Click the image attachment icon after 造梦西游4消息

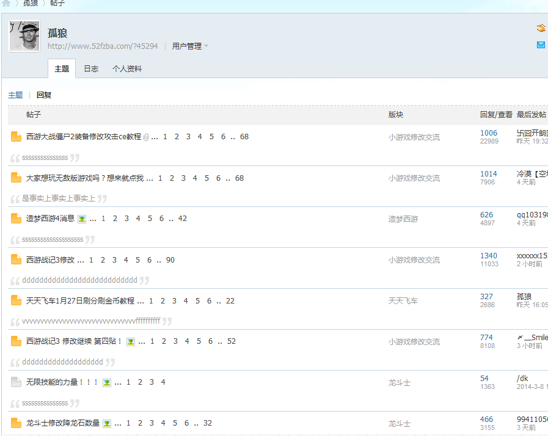point(82,219)
